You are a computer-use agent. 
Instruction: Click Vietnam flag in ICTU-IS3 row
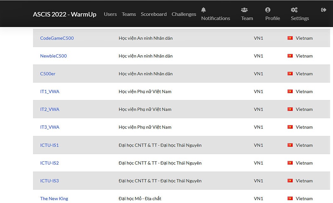(290, 181)
